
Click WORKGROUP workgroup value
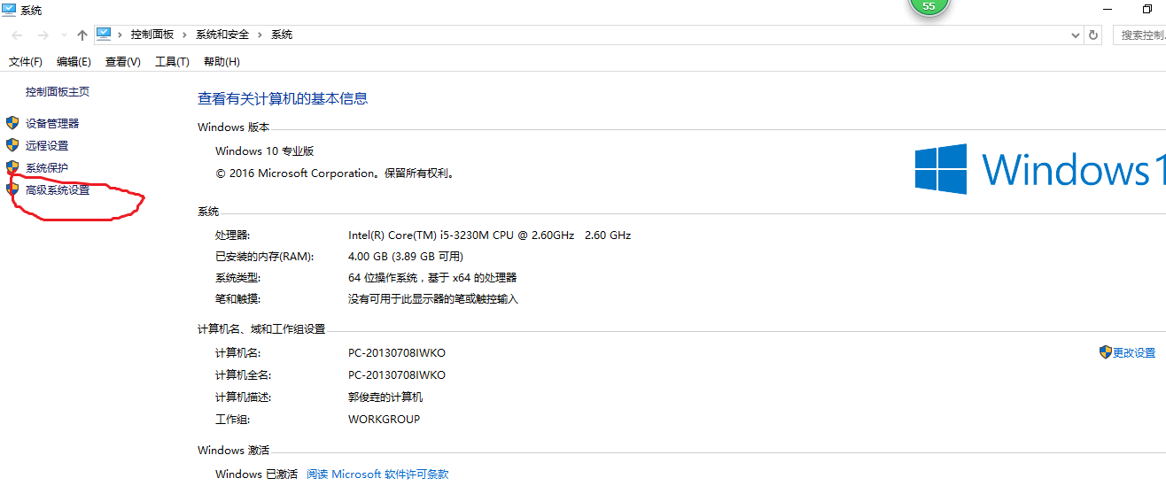[384, 419]
